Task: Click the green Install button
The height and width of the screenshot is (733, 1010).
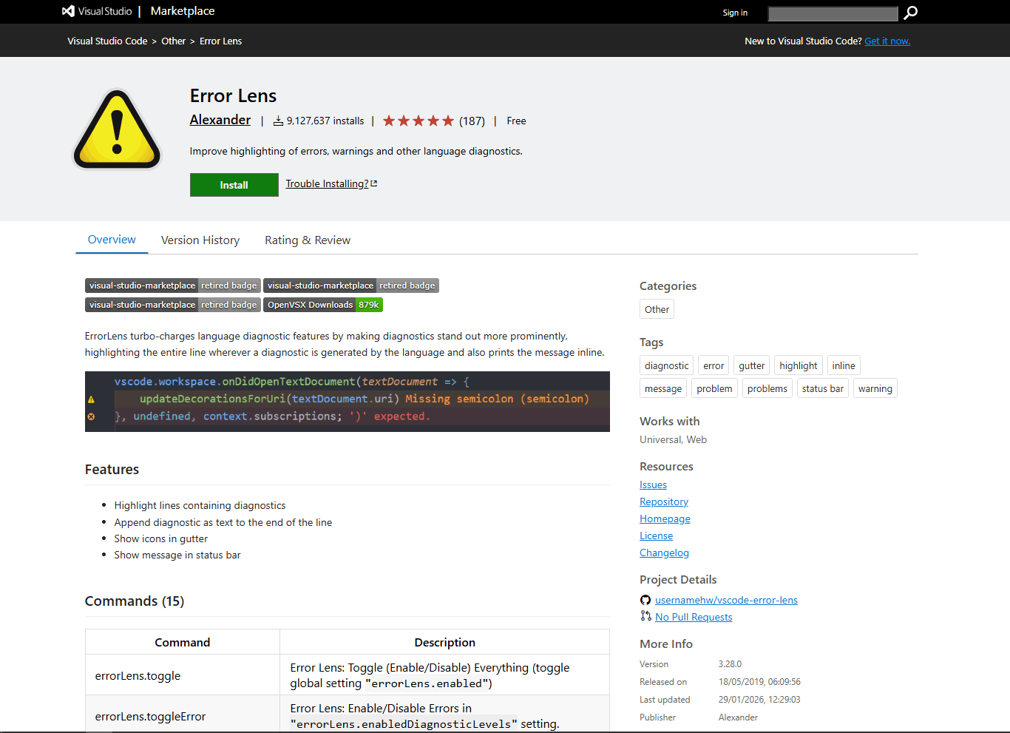Action: 234,185
